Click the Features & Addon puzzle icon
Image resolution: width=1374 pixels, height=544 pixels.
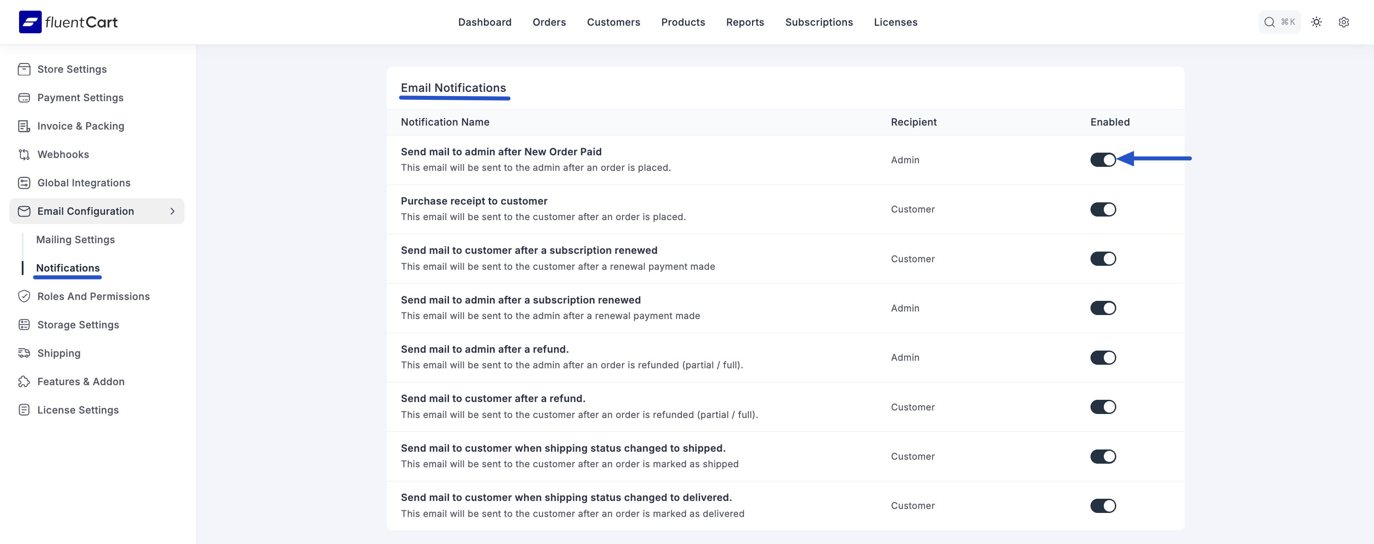(24, 382)
